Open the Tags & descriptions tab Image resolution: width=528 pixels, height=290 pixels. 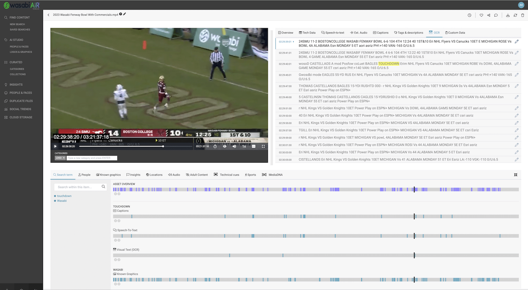pos(409,33)
